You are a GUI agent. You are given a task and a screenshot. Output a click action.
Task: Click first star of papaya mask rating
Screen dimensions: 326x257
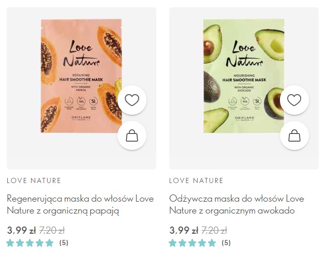pos(10,243)
